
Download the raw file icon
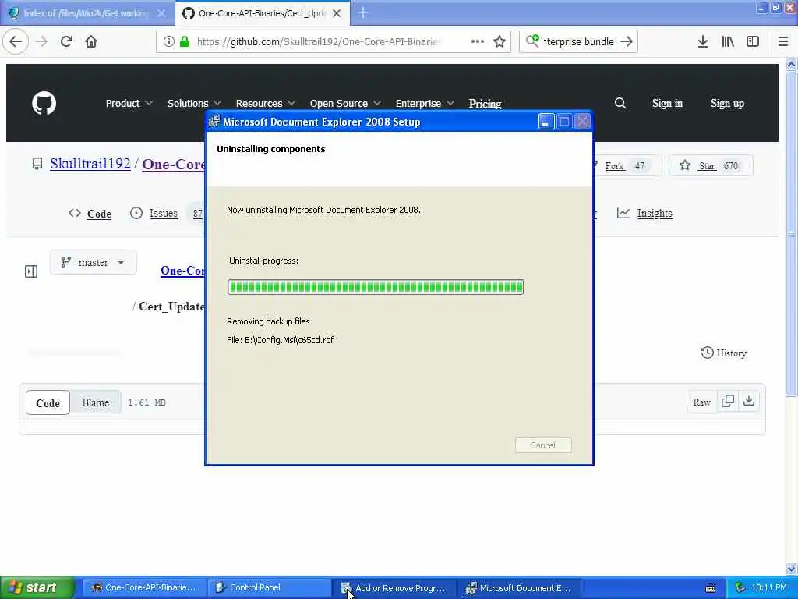[749, 402]
